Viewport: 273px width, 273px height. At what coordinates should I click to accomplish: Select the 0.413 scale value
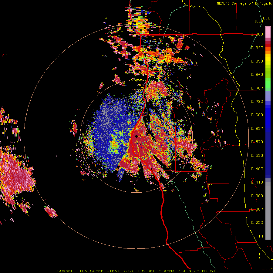pyautogui.click(x=257, y=182)
